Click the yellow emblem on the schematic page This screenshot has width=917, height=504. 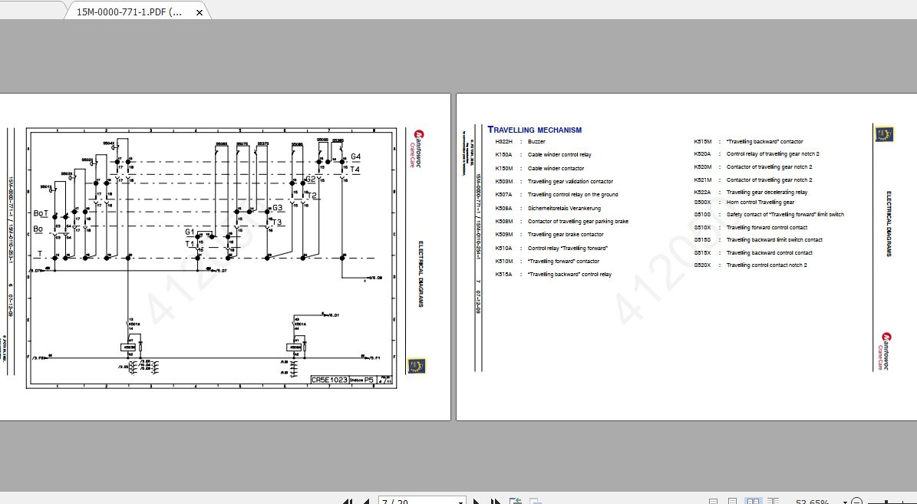(417, 366)
